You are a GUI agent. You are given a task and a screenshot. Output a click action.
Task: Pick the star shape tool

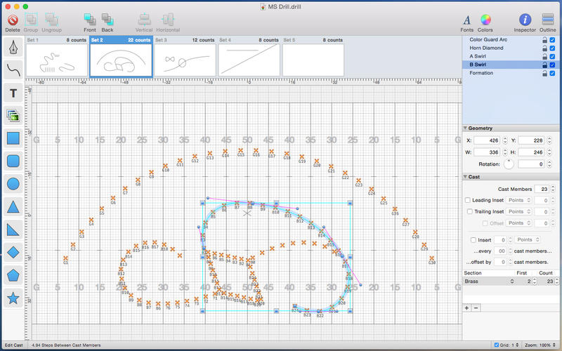tap(13, 299)
